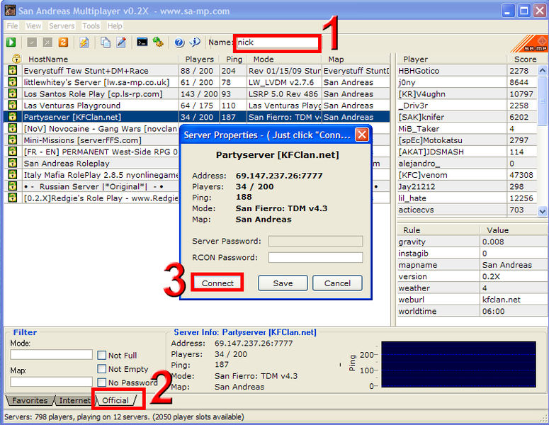Image resolution: width=549 pixels, height=425 pixels.
Task: Click the lightning Update master list icon
Action: point(84,42)
